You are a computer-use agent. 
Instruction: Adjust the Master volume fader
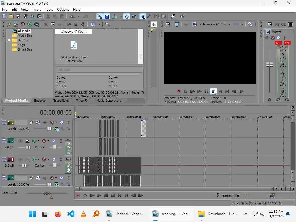pyautogui.click(x=269, y=64)
